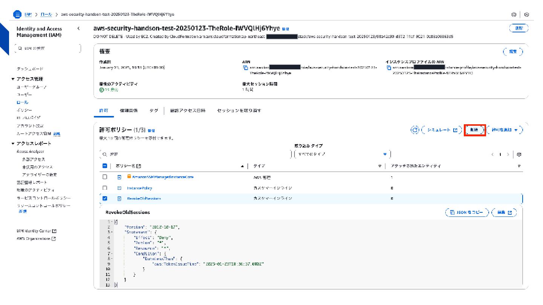Open the roles breadcrumb link
The image size is (543, 305).
pos(46,14)
